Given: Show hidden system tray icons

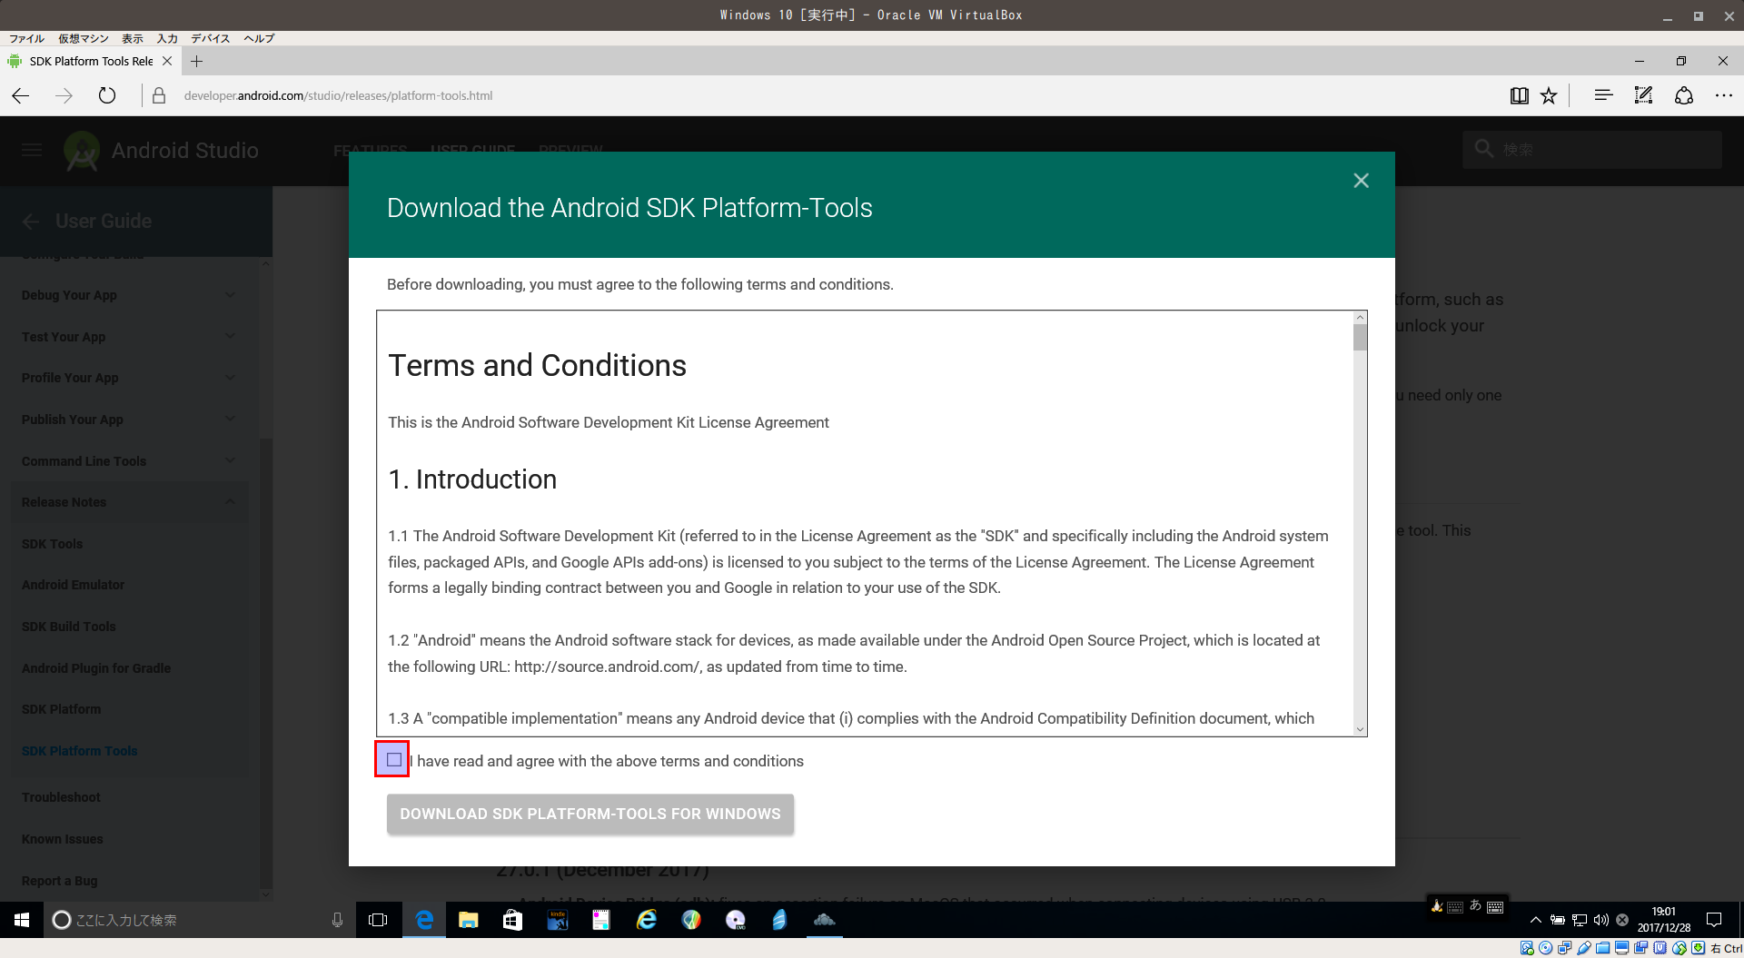Looking at the screenshot, I should click(x=1535, y=920).
